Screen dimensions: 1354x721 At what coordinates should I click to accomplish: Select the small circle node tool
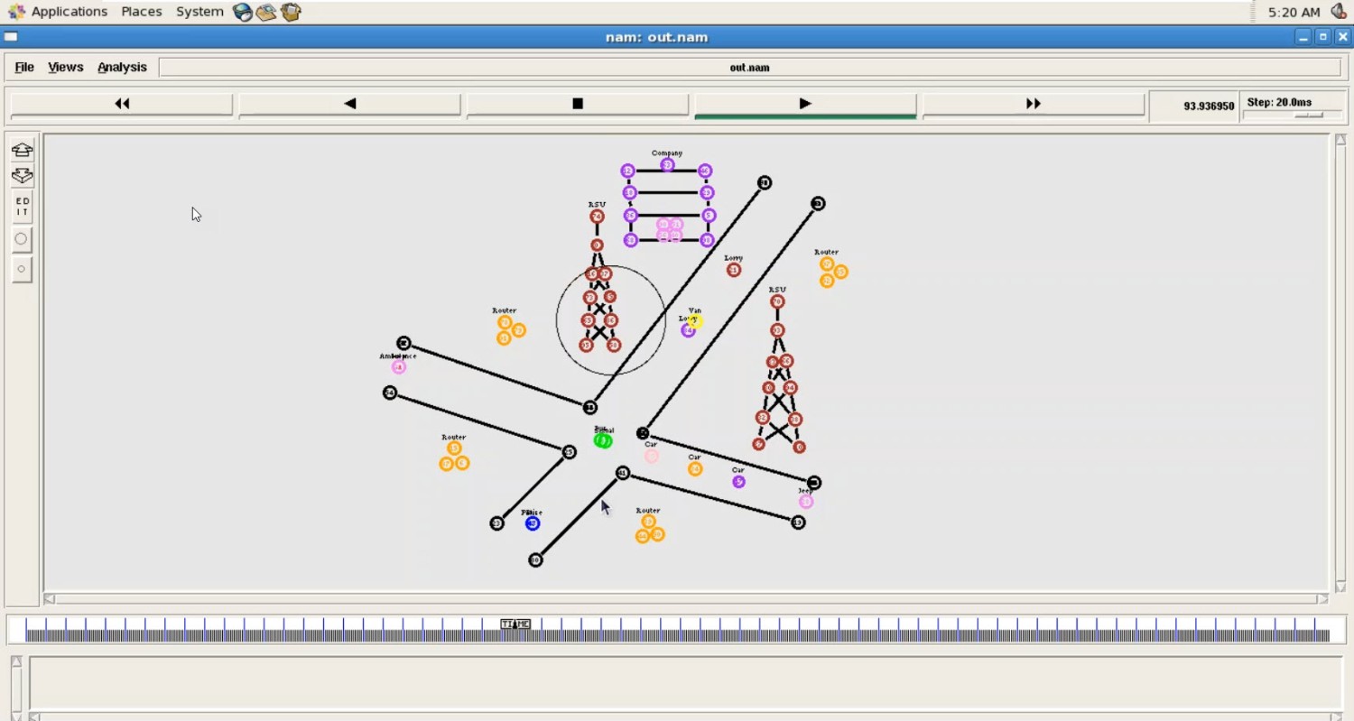21,268
